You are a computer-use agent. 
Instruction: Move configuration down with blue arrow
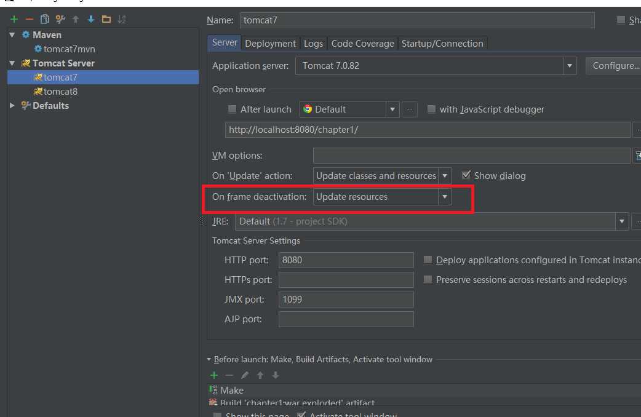(91, 19)
